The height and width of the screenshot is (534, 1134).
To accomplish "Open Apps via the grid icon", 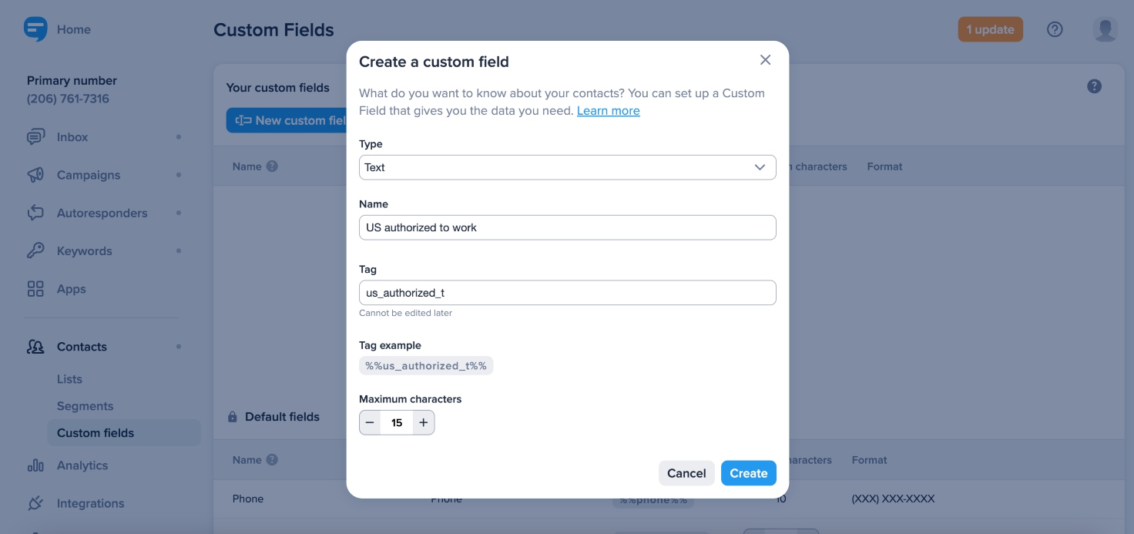I will tap(35, 288).
